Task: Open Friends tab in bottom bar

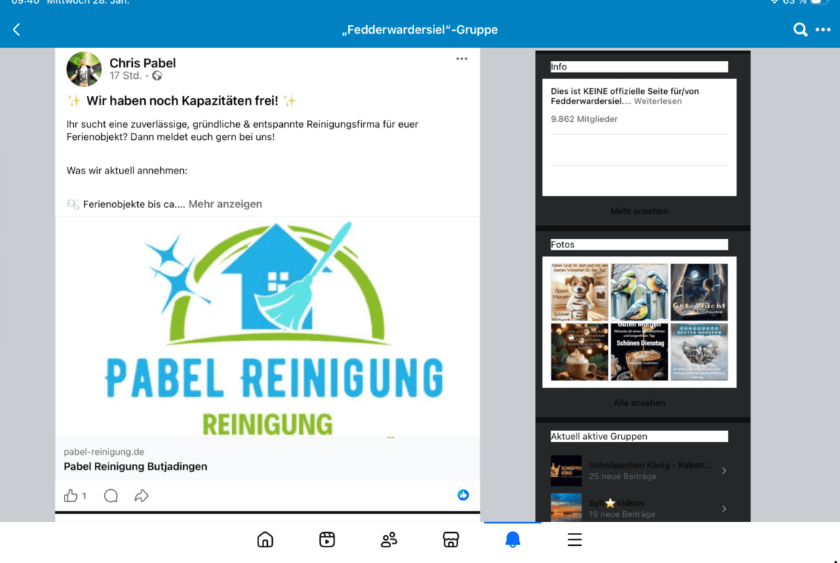Action: point(389,539)
